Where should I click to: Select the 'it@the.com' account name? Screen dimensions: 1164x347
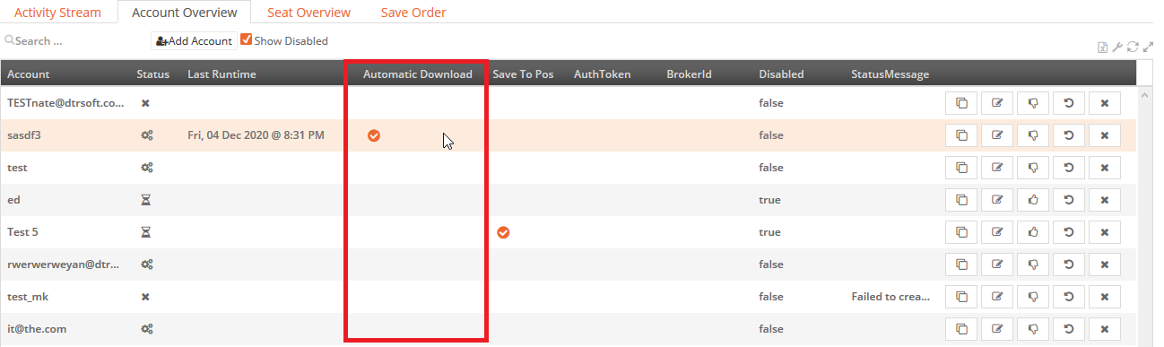click(x=37, y=329)
